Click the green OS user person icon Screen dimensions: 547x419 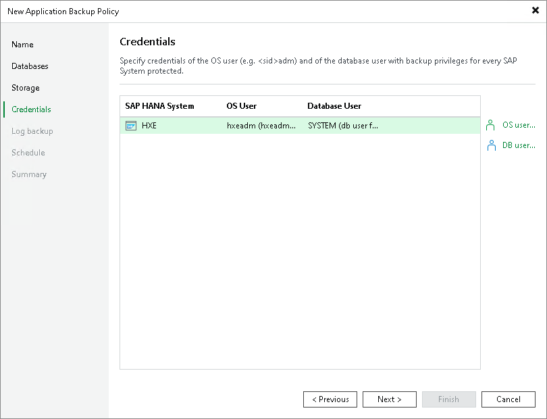(x=490, y=124)
